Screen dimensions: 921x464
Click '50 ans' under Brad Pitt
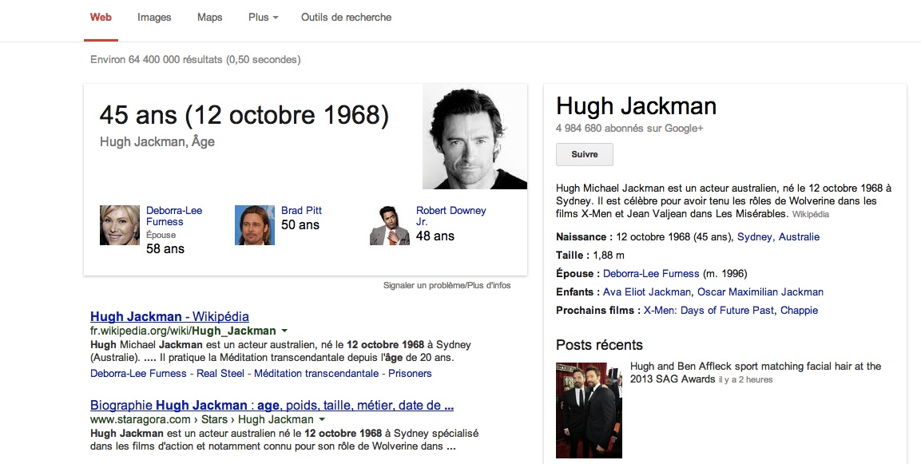click(x=300, y=225)
